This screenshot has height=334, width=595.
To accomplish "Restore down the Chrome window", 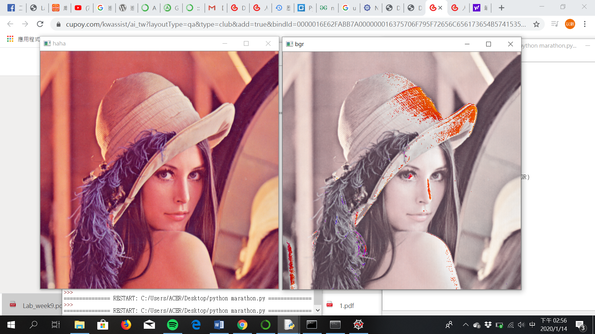I will tap(563, 7).
